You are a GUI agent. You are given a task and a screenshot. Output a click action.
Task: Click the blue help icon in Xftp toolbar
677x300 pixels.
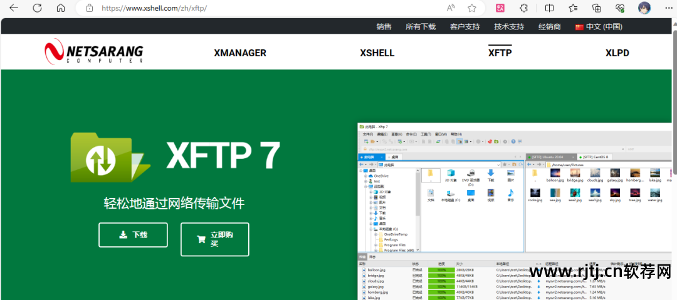click(513, 141)
